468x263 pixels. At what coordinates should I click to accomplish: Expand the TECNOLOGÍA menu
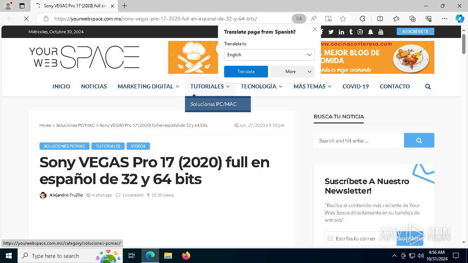pyautogui.click(x=261, y=87)
